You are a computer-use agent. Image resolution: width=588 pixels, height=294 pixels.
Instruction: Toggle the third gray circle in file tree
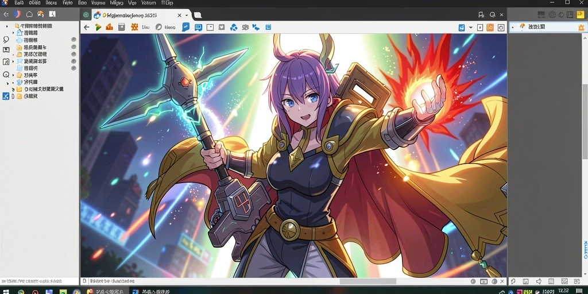click(x=74, y=54)
